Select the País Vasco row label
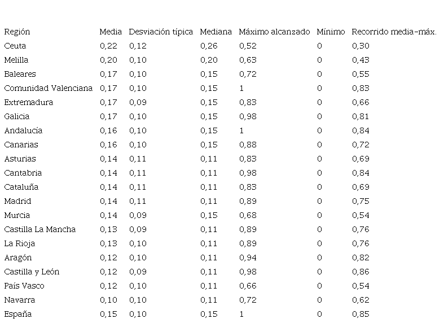 tap(24, 286)
